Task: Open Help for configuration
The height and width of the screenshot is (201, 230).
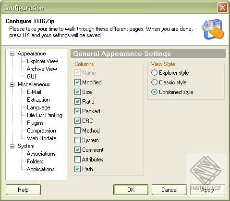Action: point(23,190)
